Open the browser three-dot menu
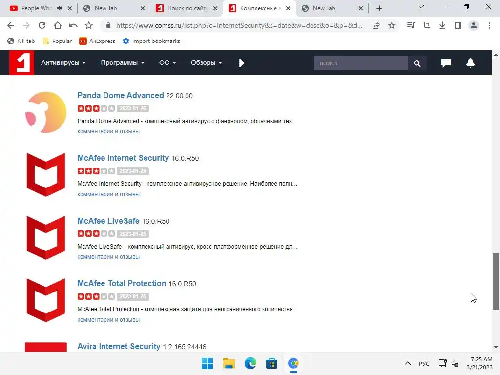The height and width of the screenshot is (375, 500). click(x=489, y=25)
